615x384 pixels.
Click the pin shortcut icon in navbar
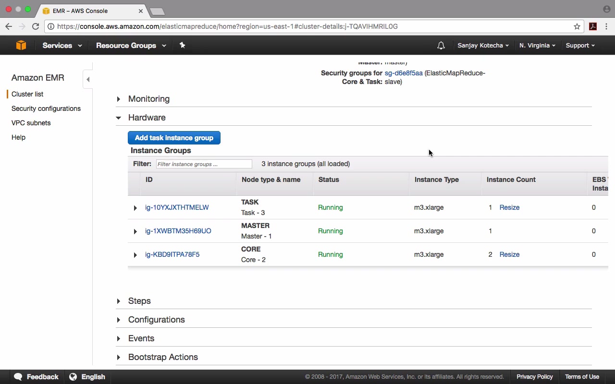coord(182,45)
